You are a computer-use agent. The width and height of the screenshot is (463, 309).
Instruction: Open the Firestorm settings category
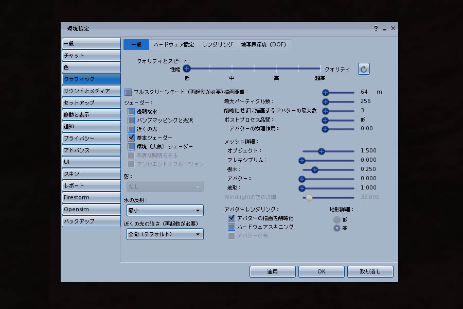[x=91, y=197]
